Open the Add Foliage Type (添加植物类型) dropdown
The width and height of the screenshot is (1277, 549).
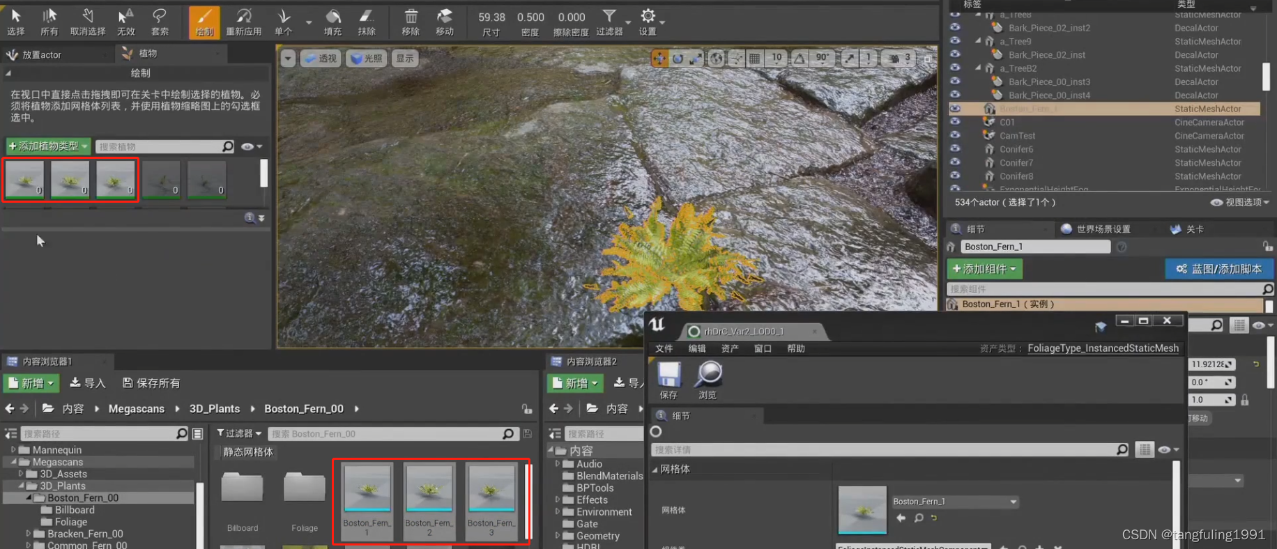point(48,146)
